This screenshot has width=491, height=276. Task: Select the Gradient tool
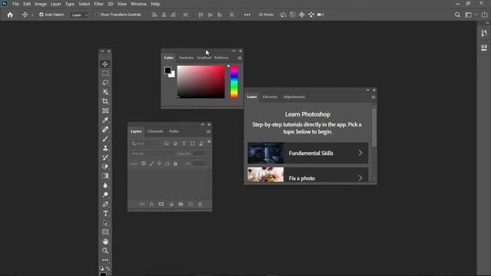[x=105, y=176]
